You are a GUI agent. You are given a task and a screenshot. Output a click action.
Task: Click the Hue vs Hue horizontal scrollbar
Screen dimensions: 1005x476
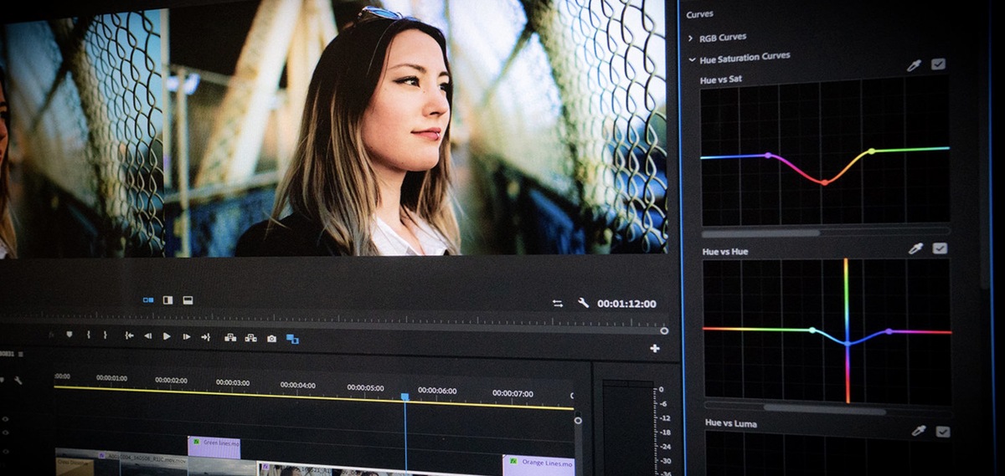(824, 410)
